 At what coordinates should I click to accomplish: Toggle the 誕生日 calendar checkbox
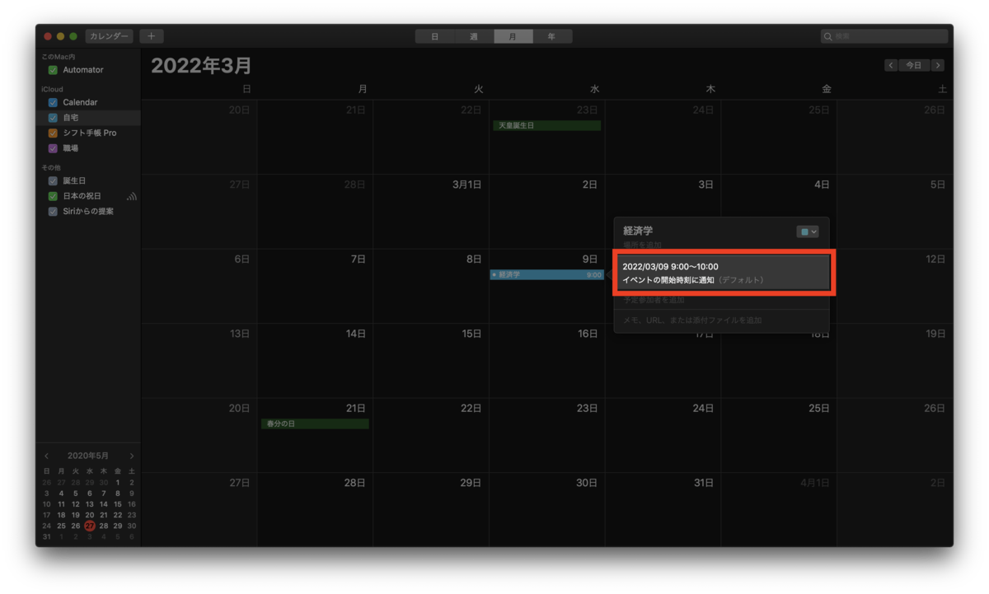coord(53,180)
